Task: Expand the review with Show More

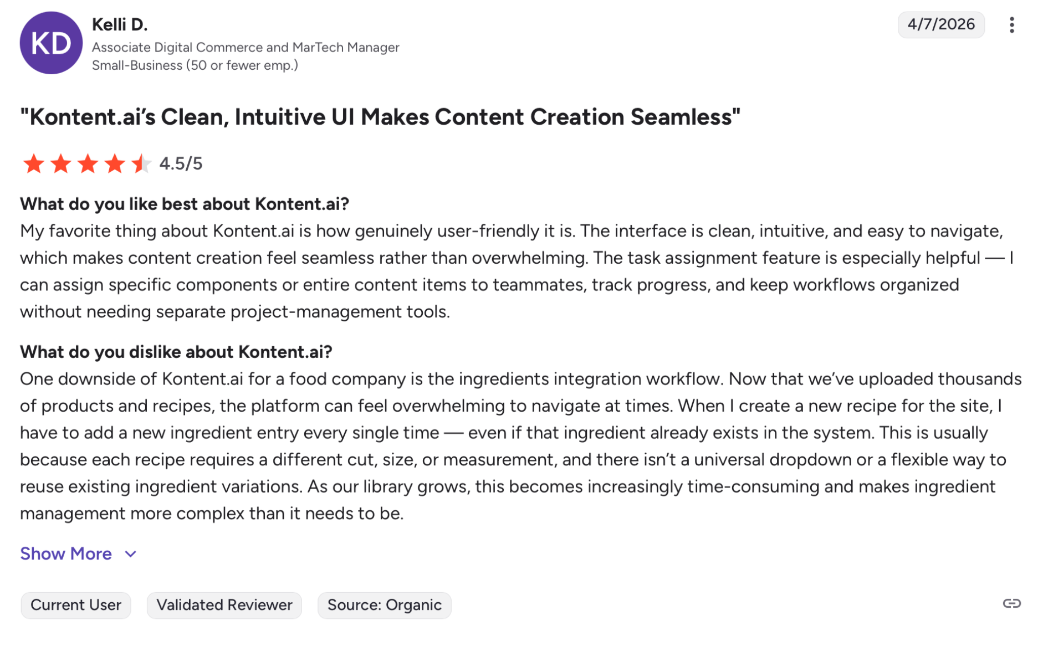Action: pos(66,553)
